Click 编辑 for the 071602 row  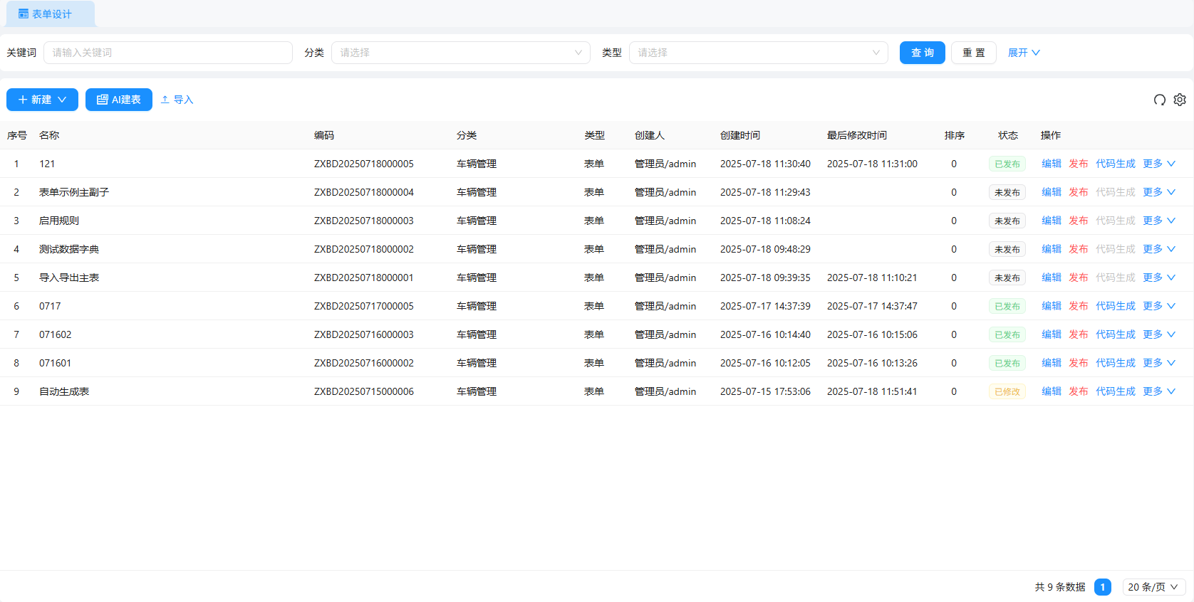tap(1051, 334)
